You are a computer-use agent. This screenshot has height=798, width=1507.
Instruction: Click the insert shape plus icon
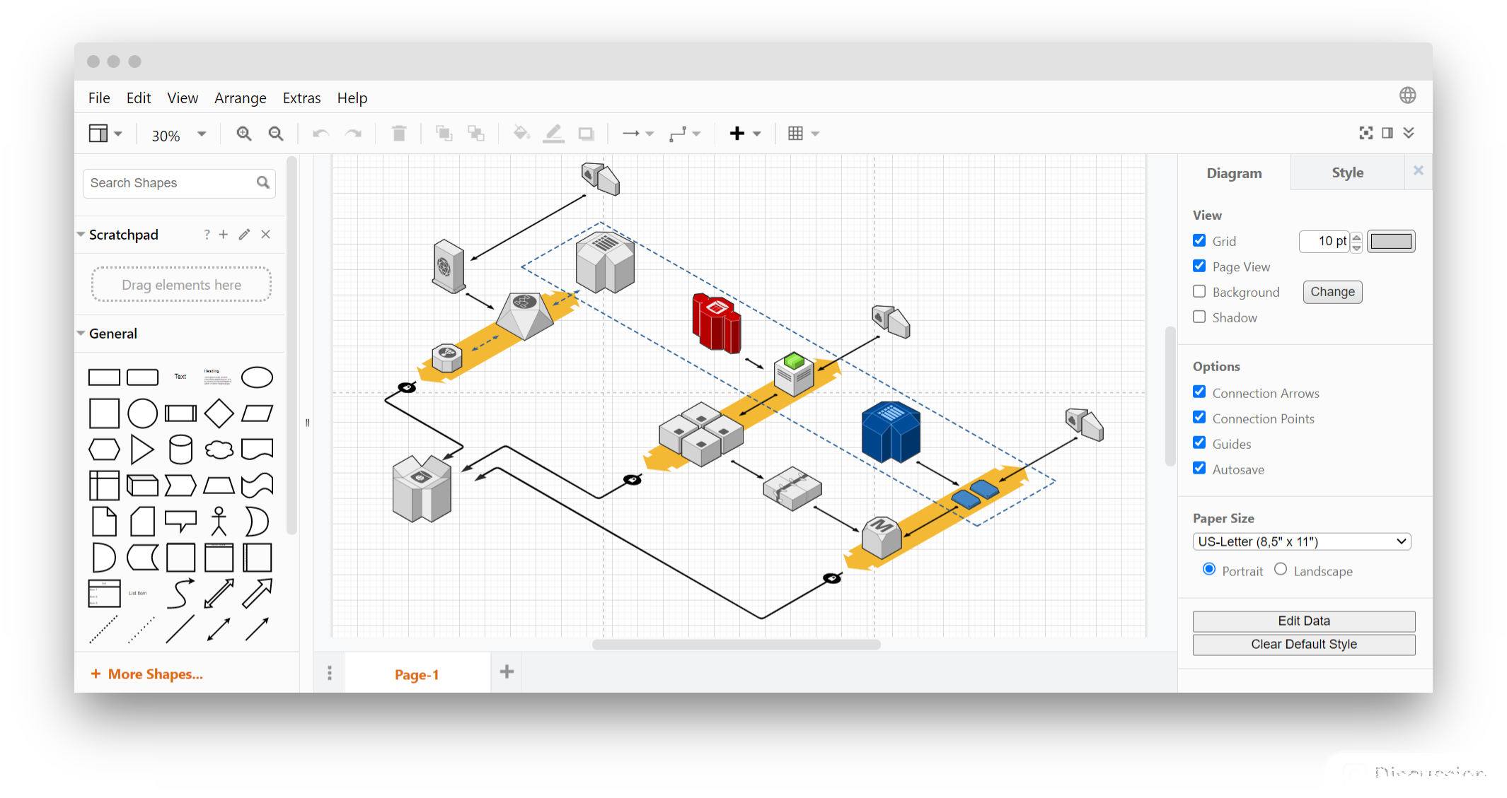click(x=737, y=134)
